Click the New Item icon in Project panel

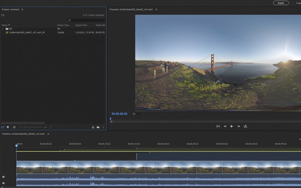[93, 127]
